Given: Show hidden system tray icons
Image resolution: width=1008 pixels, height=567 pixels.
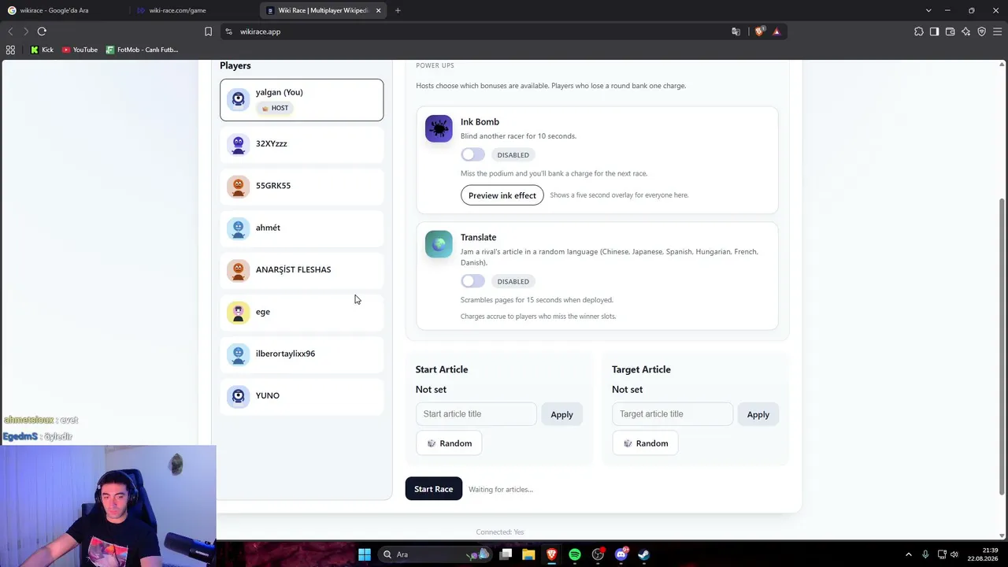Looking at the screenshot, I should (909, 554).
